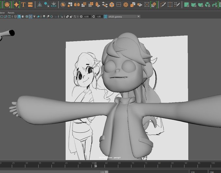The image size is (221, 173).
Task: Click Freeze Transformations 0,0,0 icon
Action: 54,5
